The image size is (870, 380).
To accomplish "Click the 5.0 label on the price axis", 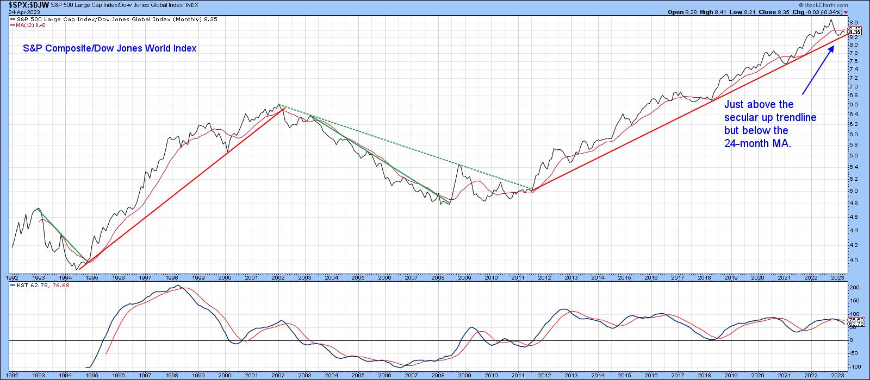I will [853, 191].
